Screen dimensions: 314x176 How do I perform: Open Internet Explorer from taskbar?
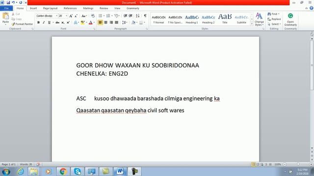(21, 172)
